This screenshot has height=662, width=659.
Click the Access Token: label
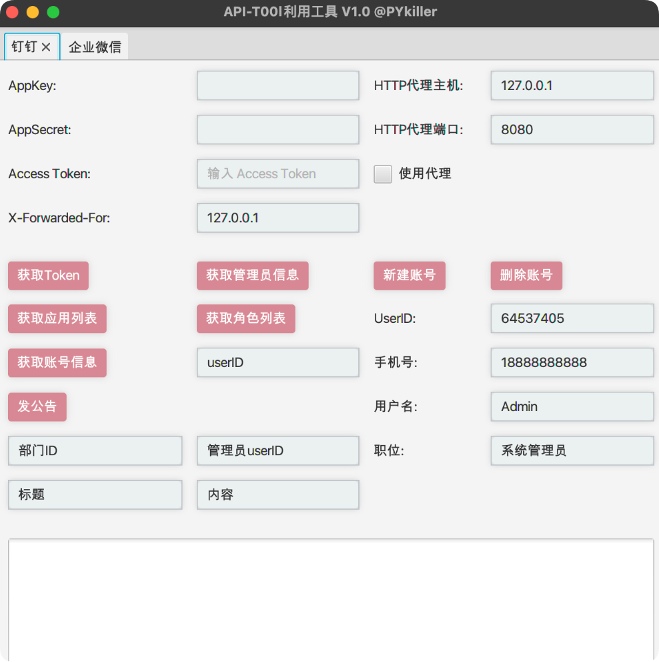click(x=49, y=174)
